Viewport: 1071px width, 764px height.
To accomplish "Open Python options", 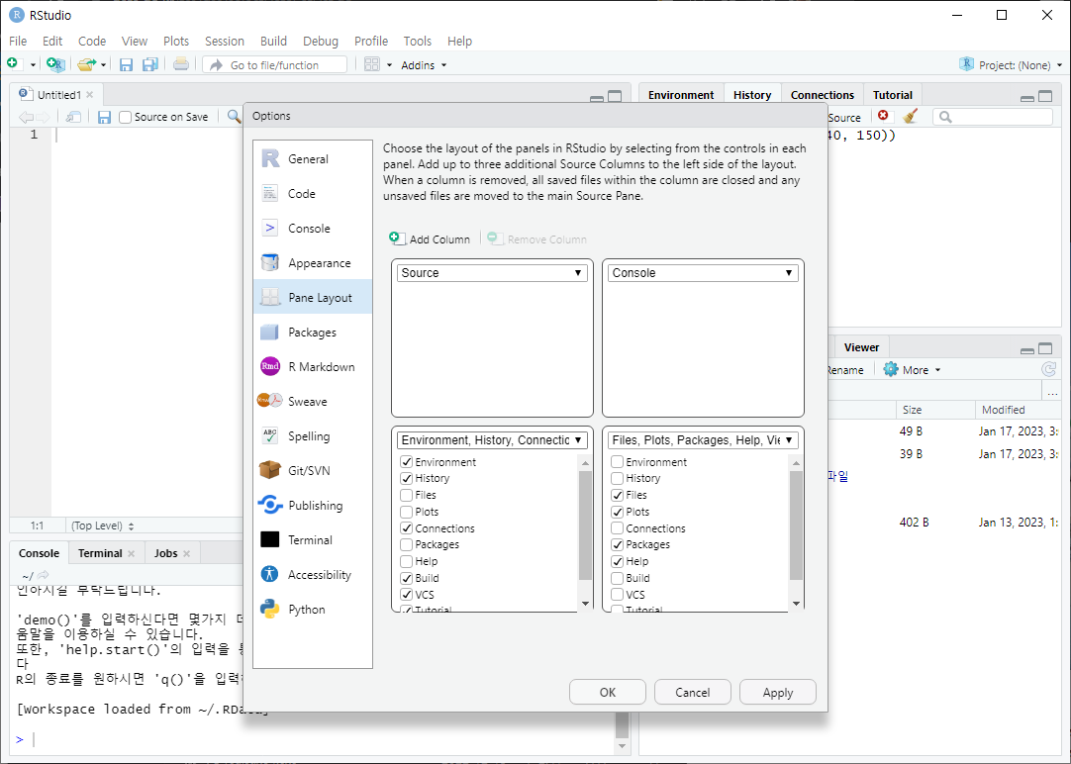I will [x=312, y=609].
